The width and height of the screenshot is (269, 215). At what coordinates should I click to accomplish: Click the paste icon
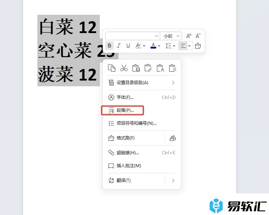point(136,68)
